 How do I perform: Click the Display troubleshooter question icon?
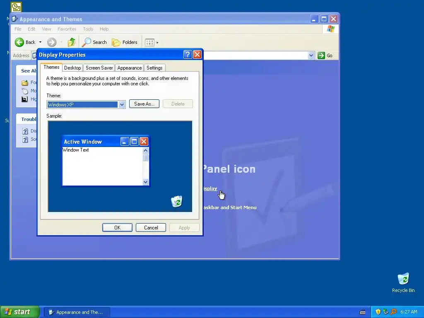[x=25, y=131]
